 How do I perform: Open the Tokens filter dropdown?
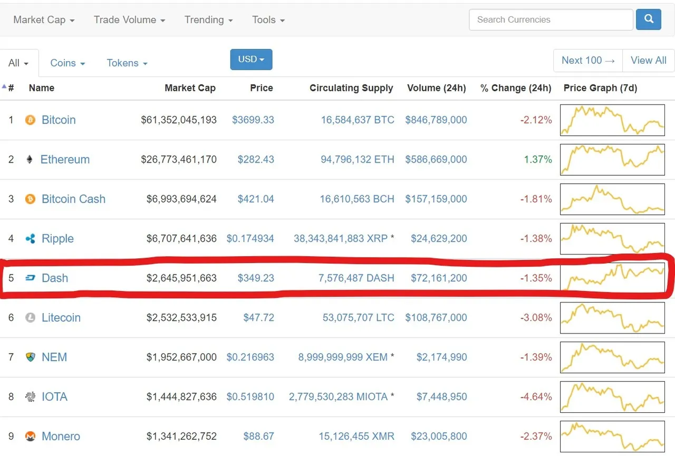(x=127, y=63)
